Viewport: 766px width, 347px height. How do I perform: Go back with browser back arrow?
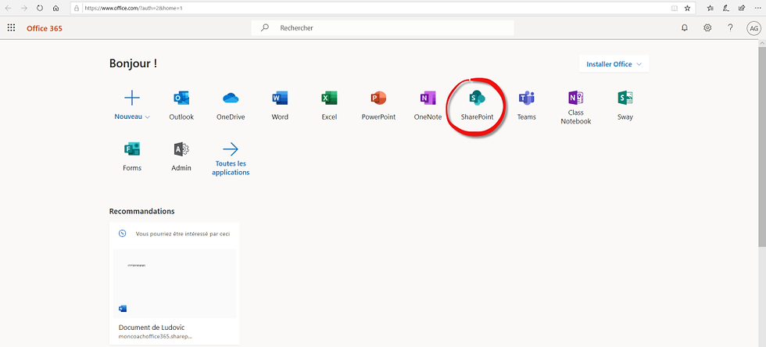9,9
